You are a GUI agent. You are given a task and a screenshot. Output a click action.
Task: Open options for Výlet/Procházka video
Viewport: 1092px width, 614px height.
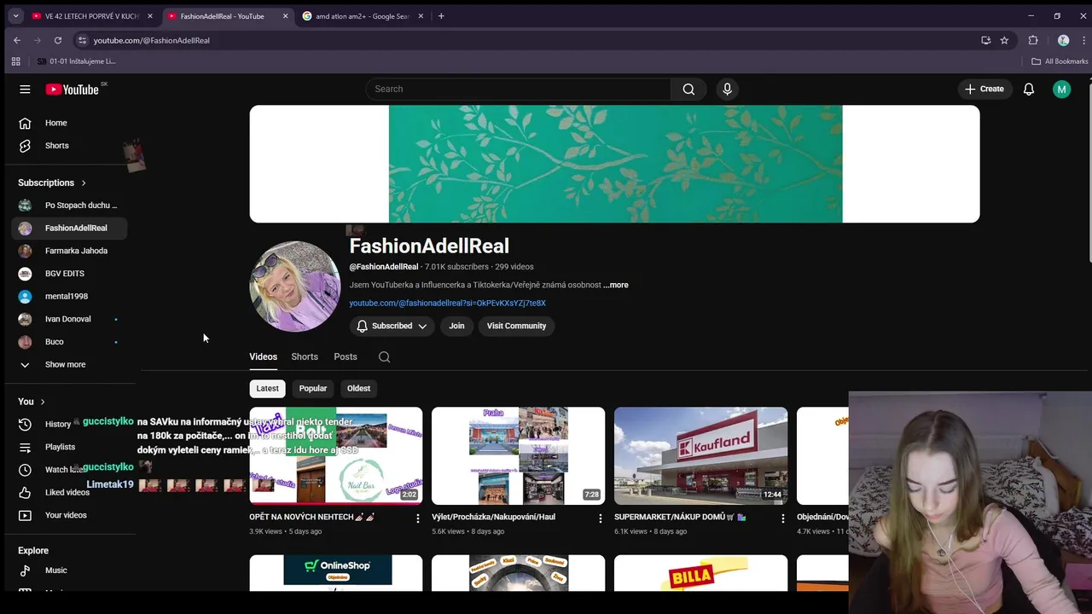coord(600,518)
